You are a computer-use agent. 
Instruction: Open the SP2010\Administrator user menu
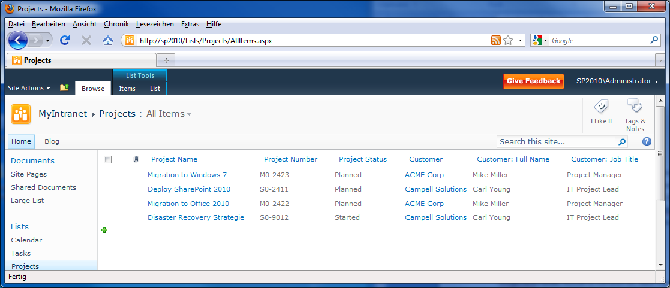tap(617, 81)
